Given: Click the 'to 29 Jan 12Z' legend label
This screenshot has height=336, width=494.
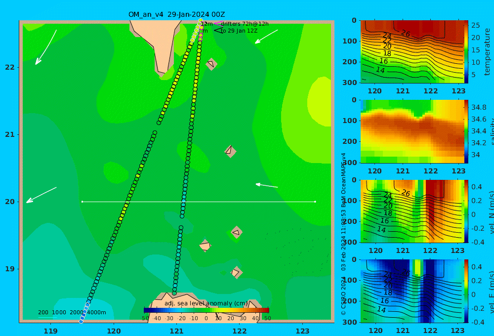Looking at the screenshot, I should (239, 31).
